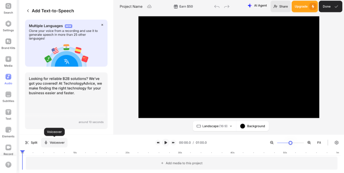Play the video preview
This screenshot has width=344, height=173.
[x=166, y=143]
